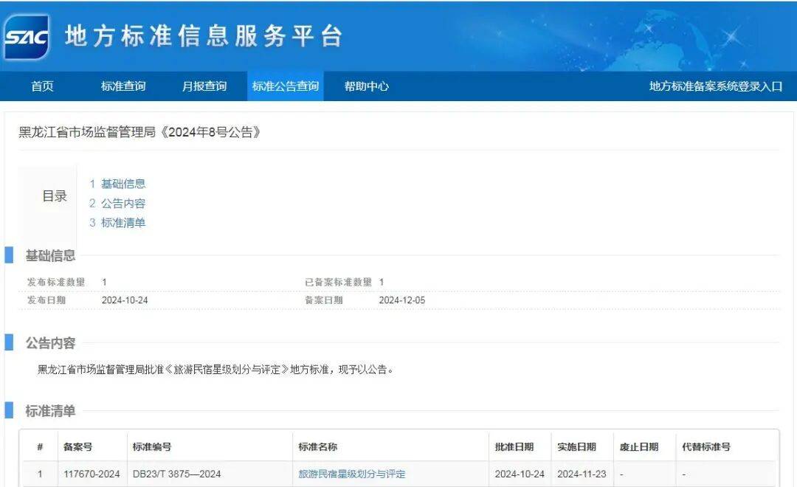
Task: Select the 标准公告查询 tab
Action: 285,86
